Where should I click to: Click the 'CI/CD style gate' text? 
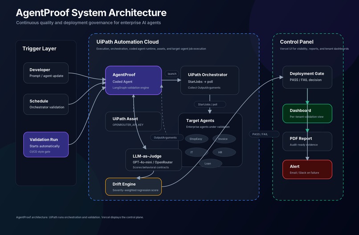click(40, 151)
